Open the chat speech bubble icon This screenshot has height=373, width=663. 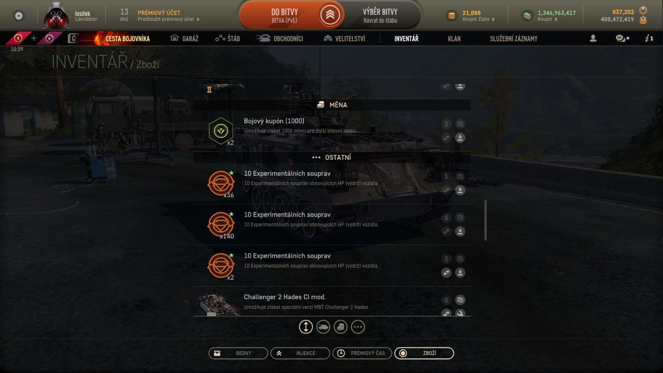click(x=622, y=38)
